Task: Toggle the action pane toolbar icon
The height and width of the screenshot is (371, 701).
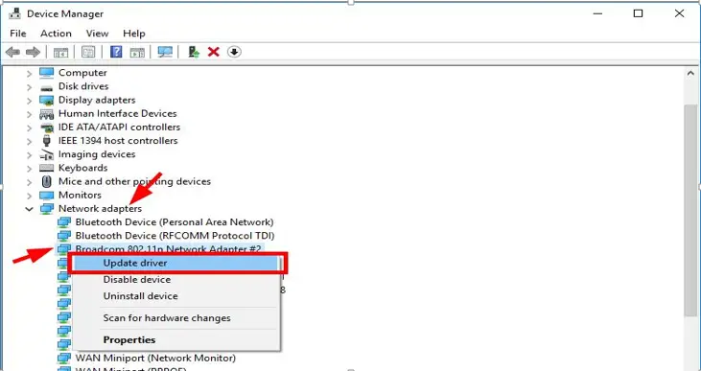Action: [137, 53]
